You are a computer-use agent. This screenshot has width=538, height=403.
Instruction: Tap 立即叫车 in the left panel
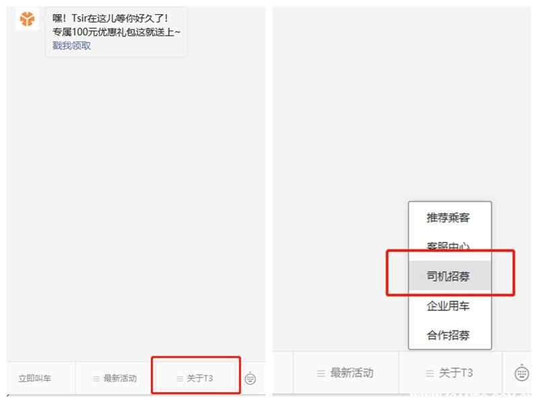(x=35, y=378)
